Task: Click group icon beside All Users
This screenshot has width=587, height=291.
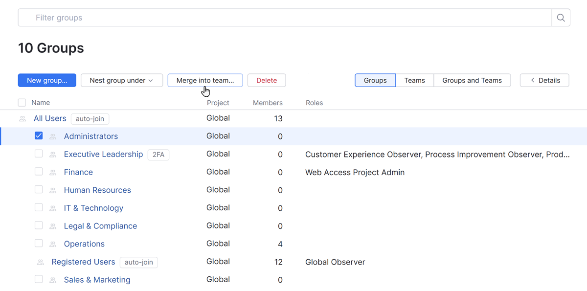Action: [x=23, y=119]
